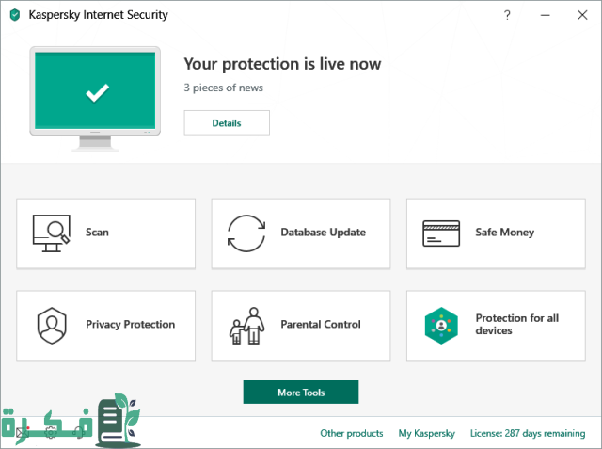602x449 pixels.
Task: Open the Parental Control family icon
Action: point(246,326)
